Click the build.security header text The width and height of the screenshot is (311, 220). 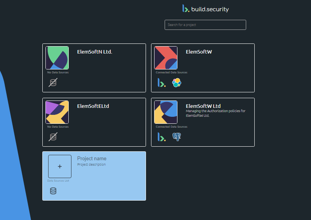pyautogui.click(x=210, y=9)
